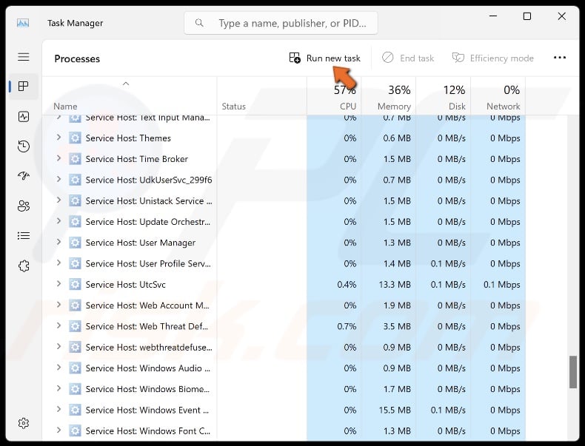Image resolution: width=585 pixels, height=446 pixels.
Task: Open Task Manager settings gear
Action: [23, 423]
